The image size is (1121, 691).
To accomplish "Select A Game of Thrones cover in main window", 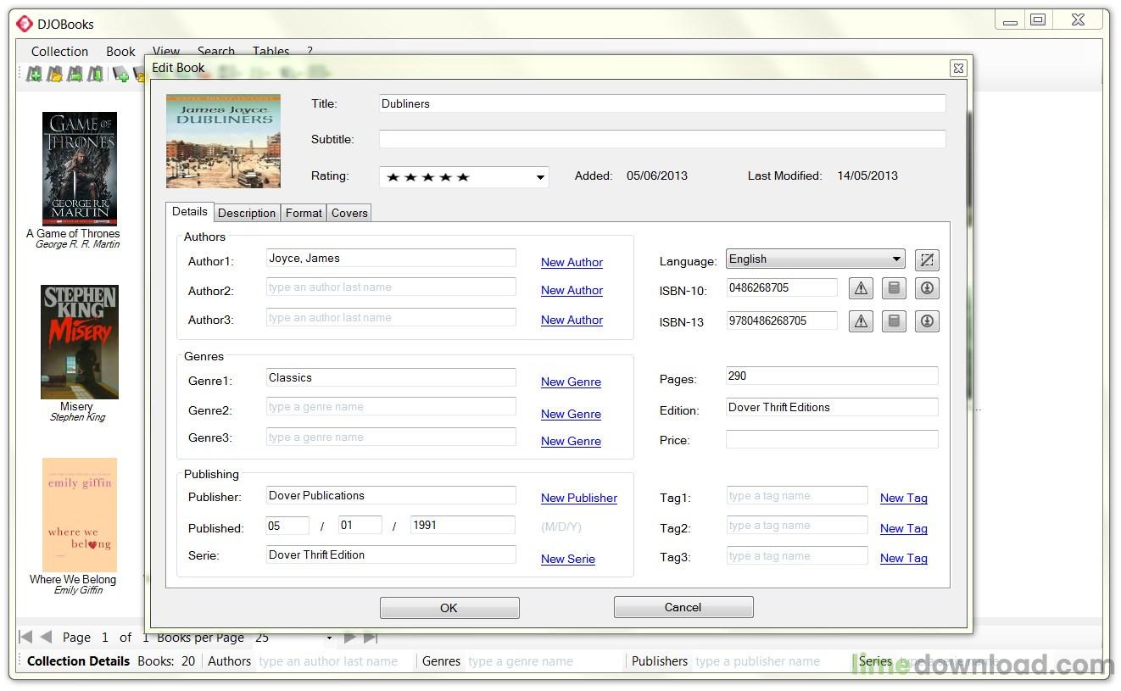I will (80, 169).
